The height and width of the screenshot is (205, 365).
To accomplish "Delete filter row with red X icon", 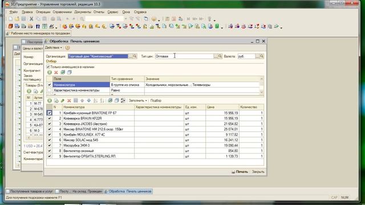I will click(x=56, y=72).
